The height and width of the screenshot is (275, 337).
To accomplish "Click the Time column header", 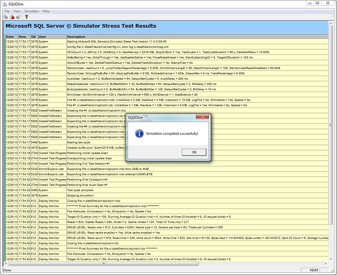I will coord(24,37).
